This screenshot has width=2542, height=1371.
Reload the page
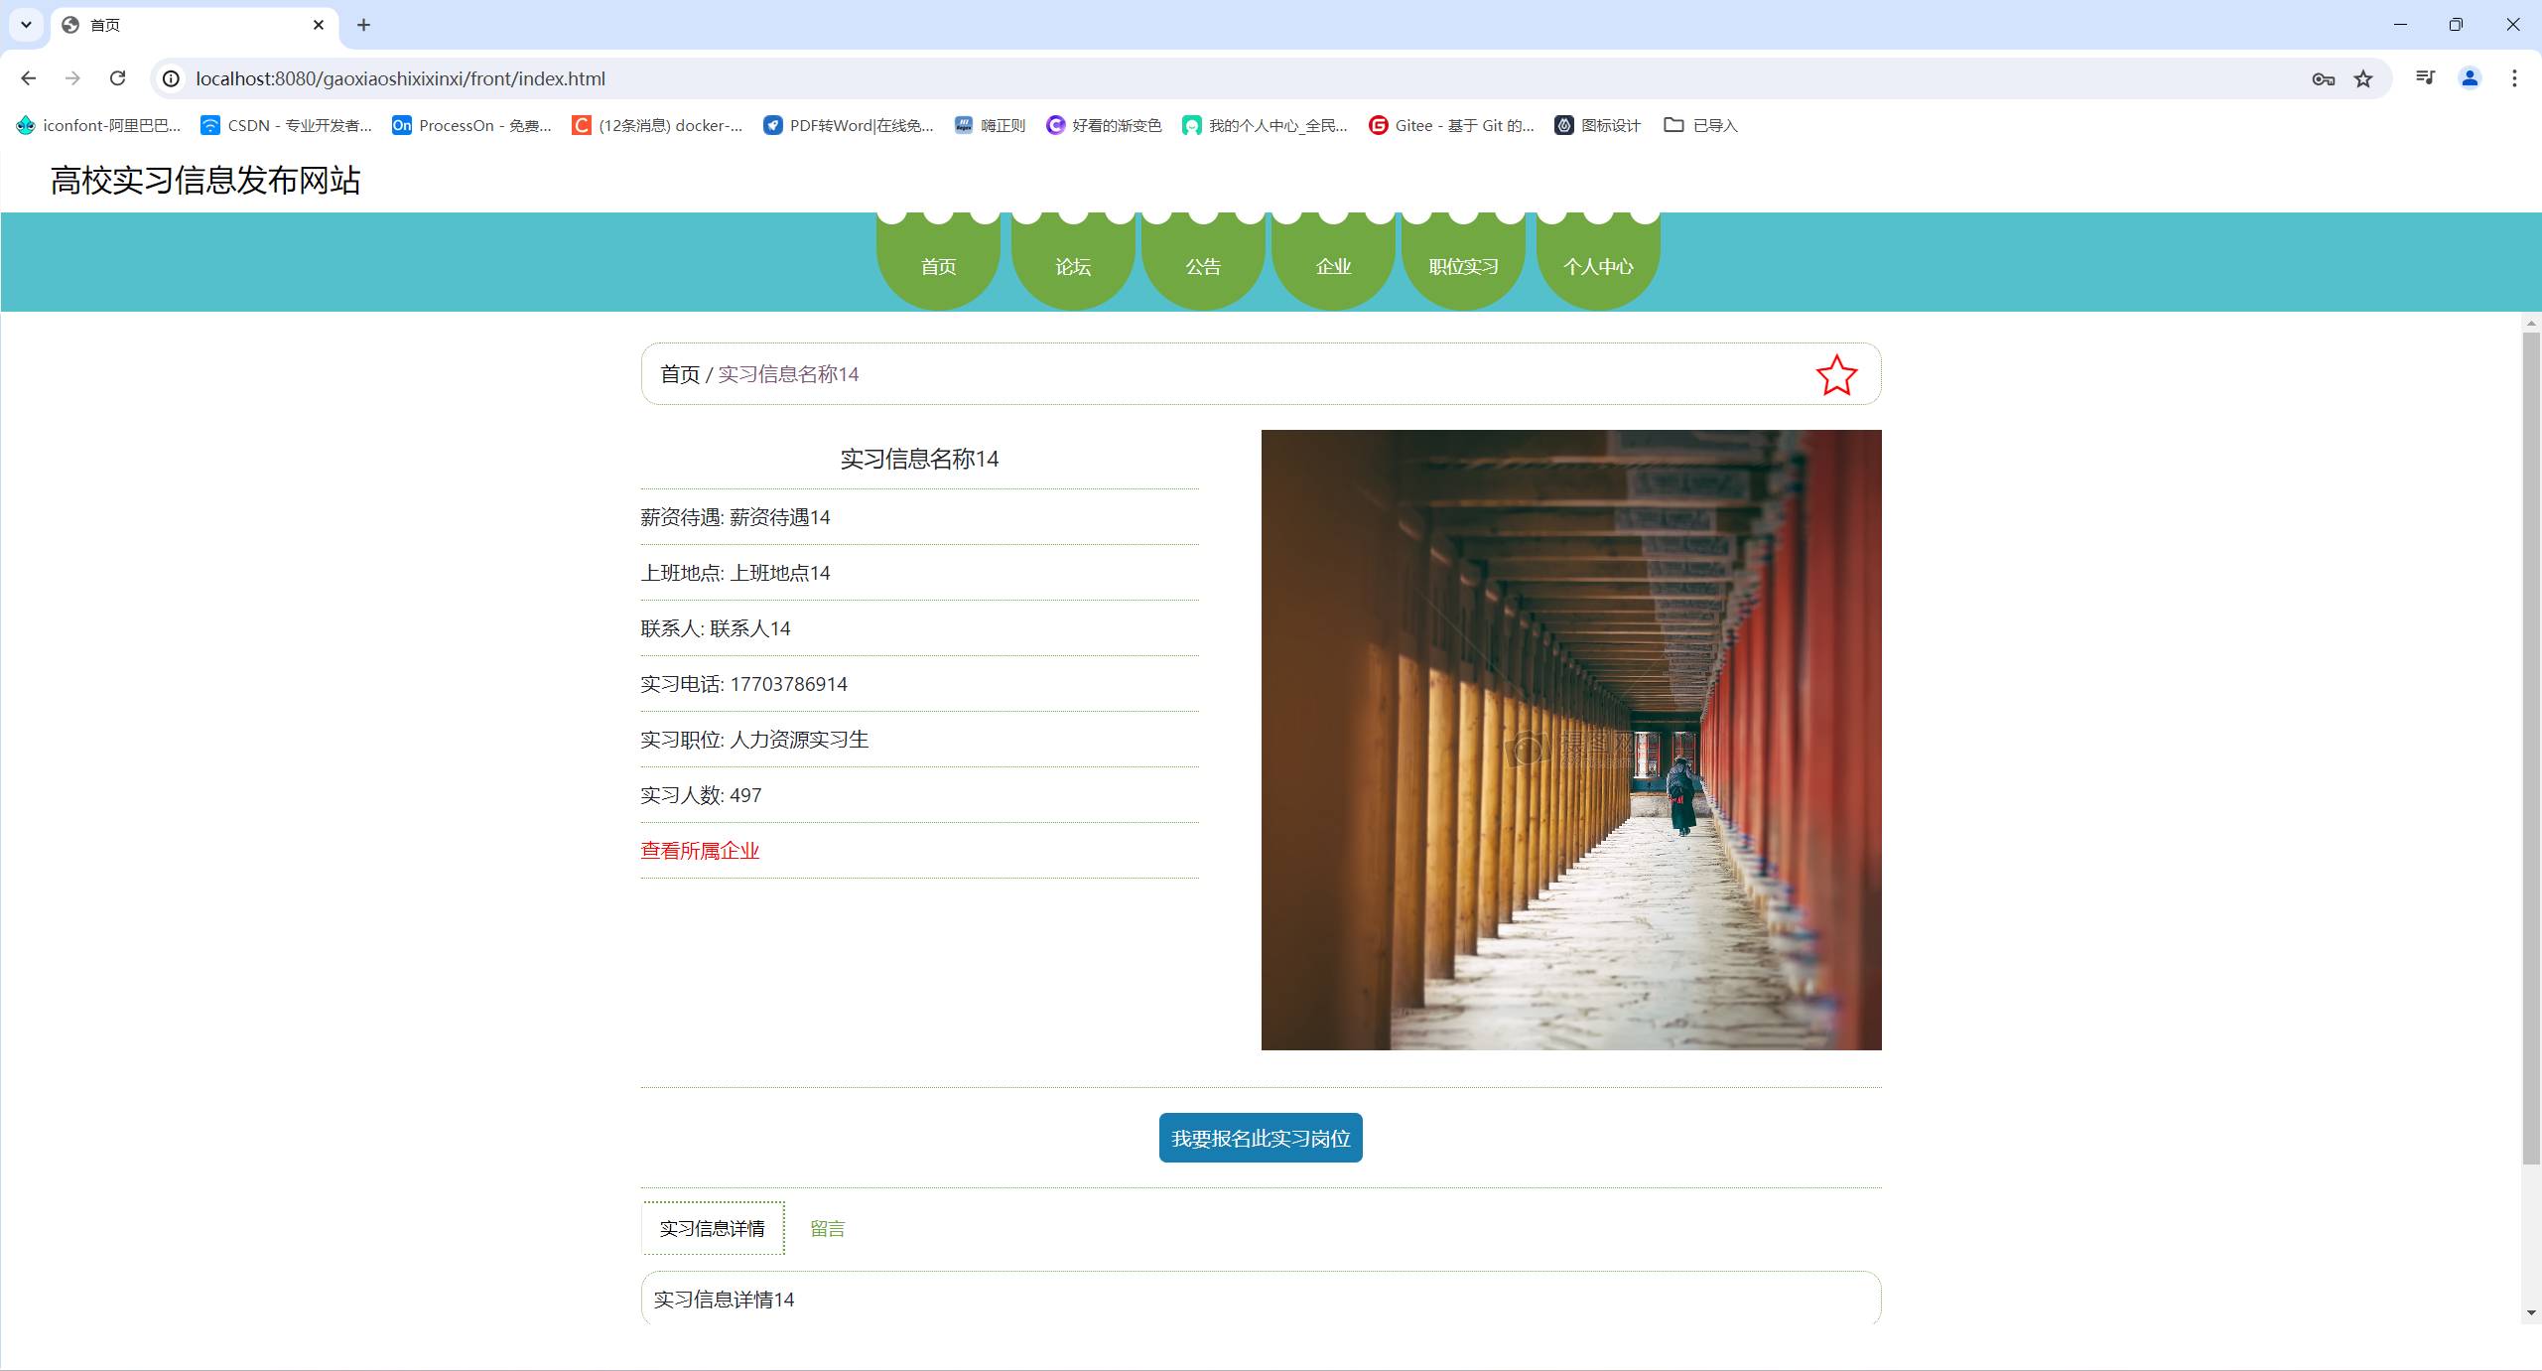(117, 78)
